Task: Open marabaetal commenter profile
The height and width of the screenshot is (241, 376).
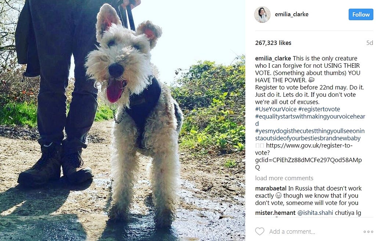Action: (x=271, y=188)
